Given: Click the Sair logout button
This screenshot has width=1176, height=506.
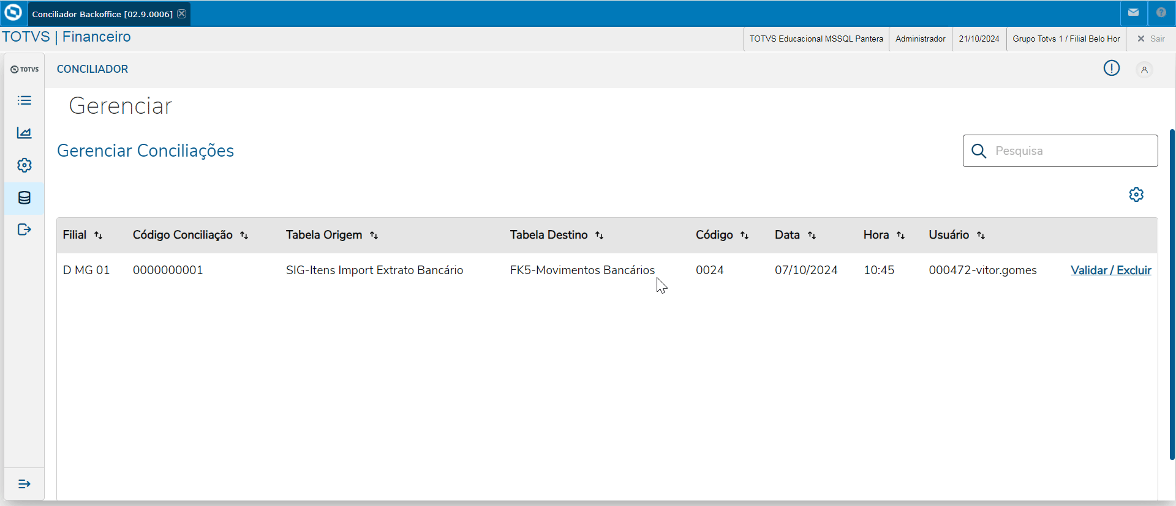Looking at the screenshot, I should coord(1151,39).
